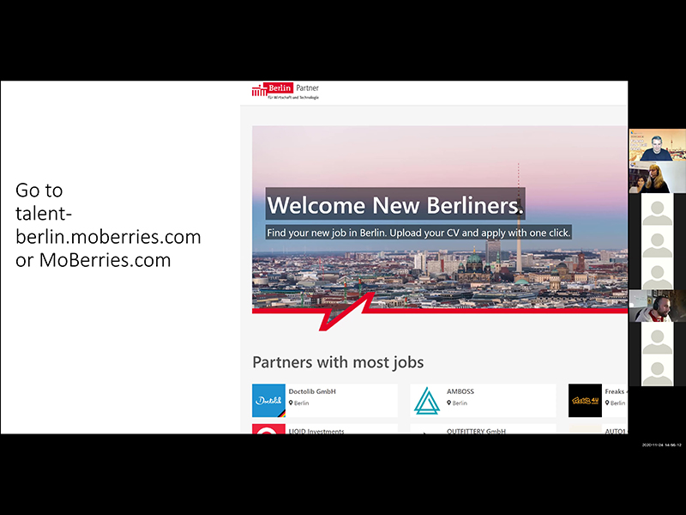
Task: Click the recording timestamp near bottom right
Action: (x=661, y=445)
